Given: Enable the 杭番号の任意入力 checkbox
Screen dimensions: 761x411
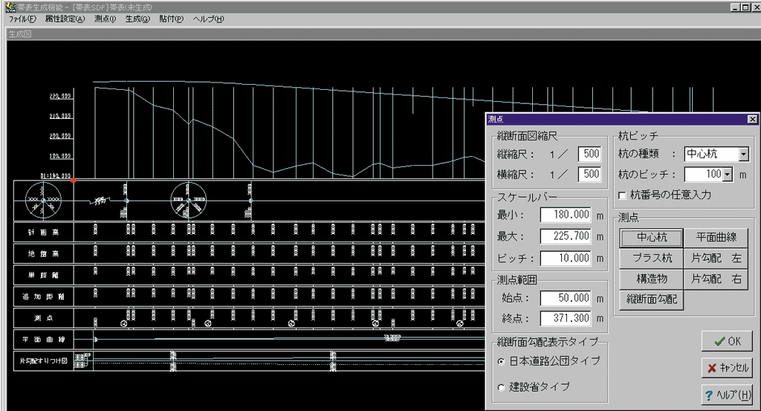Looking at the screenshot, I should tap(624, 195).
